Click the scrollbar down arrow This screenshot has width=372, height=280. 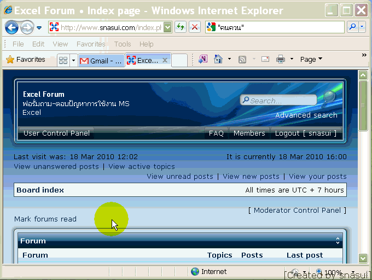click(363, 258)
